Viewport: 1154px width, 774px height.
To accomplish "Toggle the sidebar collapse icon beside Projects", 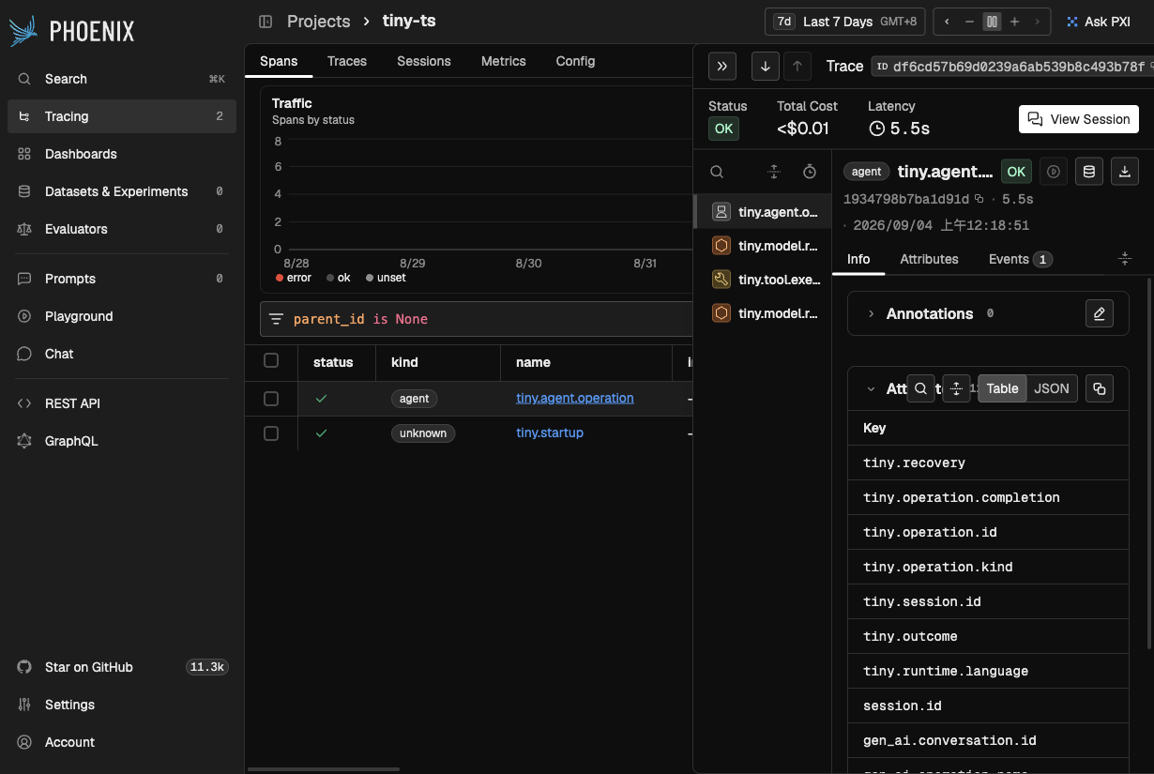I will (x=266, y=21).
